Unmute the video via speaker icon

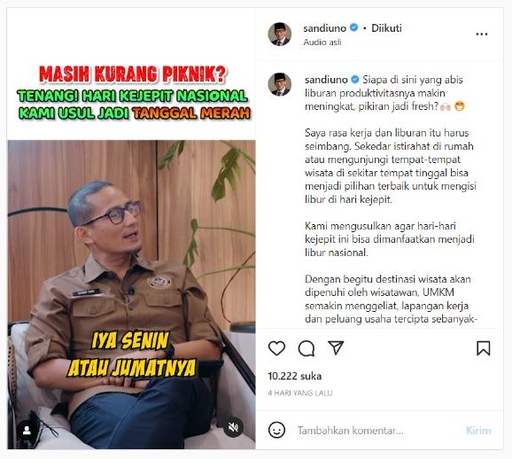[233, 427]
